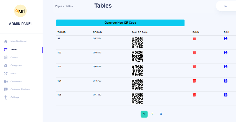Click the QR image for QR6703
Viewport: 236px width, 122px height.
click(137, 85)
